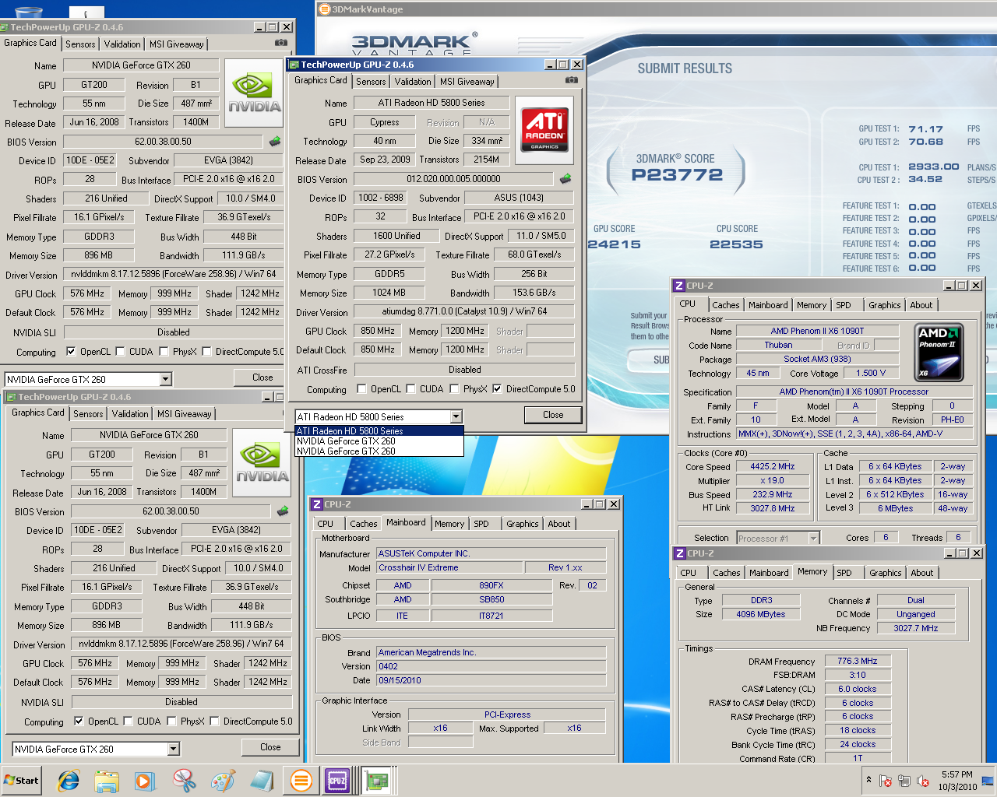Open the Snipping Tool scissors icon
Image resolution: width=997 pixels, height=797 pixels.
pyautogui.click(x=185, y=781)
